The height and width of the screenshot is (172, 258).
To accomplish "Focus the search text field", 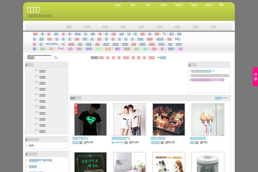I will [39, 58].
